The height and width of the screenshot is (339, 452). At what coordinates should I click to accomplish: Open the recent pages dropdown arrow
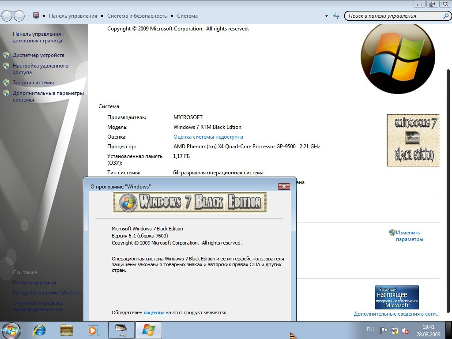pyautogui.click(x=28, y=16)
